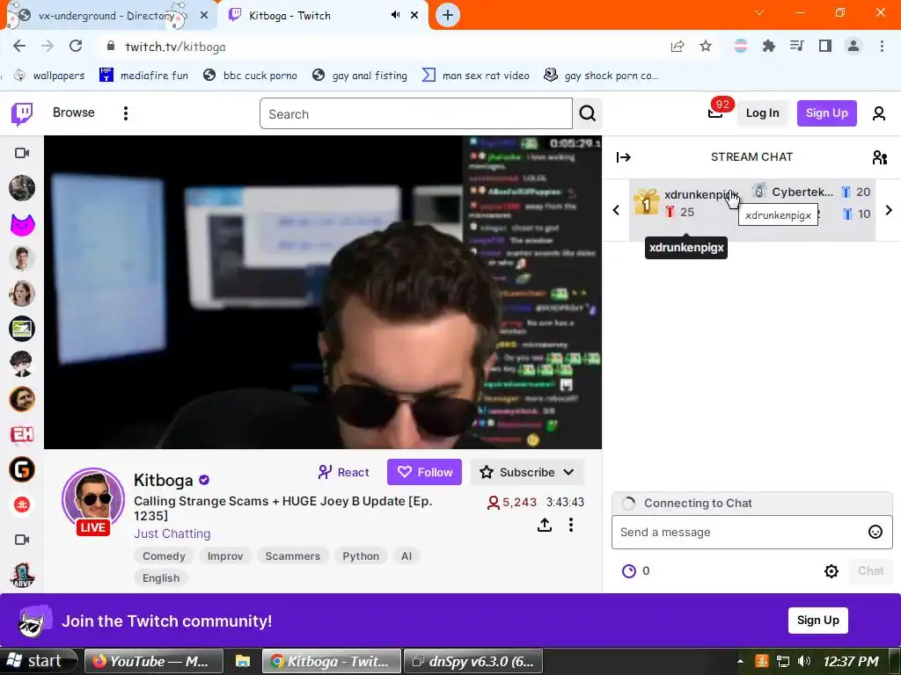
Task: Open stream more-options three dots
Action: [570, 525]
